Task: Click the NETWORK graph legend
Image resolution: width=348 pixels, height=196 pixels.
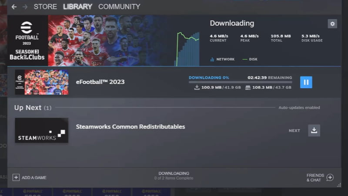Action: pos(222,59)
